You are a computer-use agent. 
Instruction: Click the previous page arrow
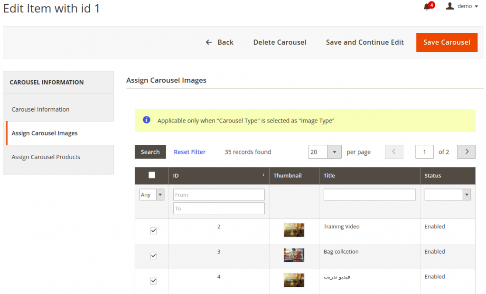(x=394, y=152)
